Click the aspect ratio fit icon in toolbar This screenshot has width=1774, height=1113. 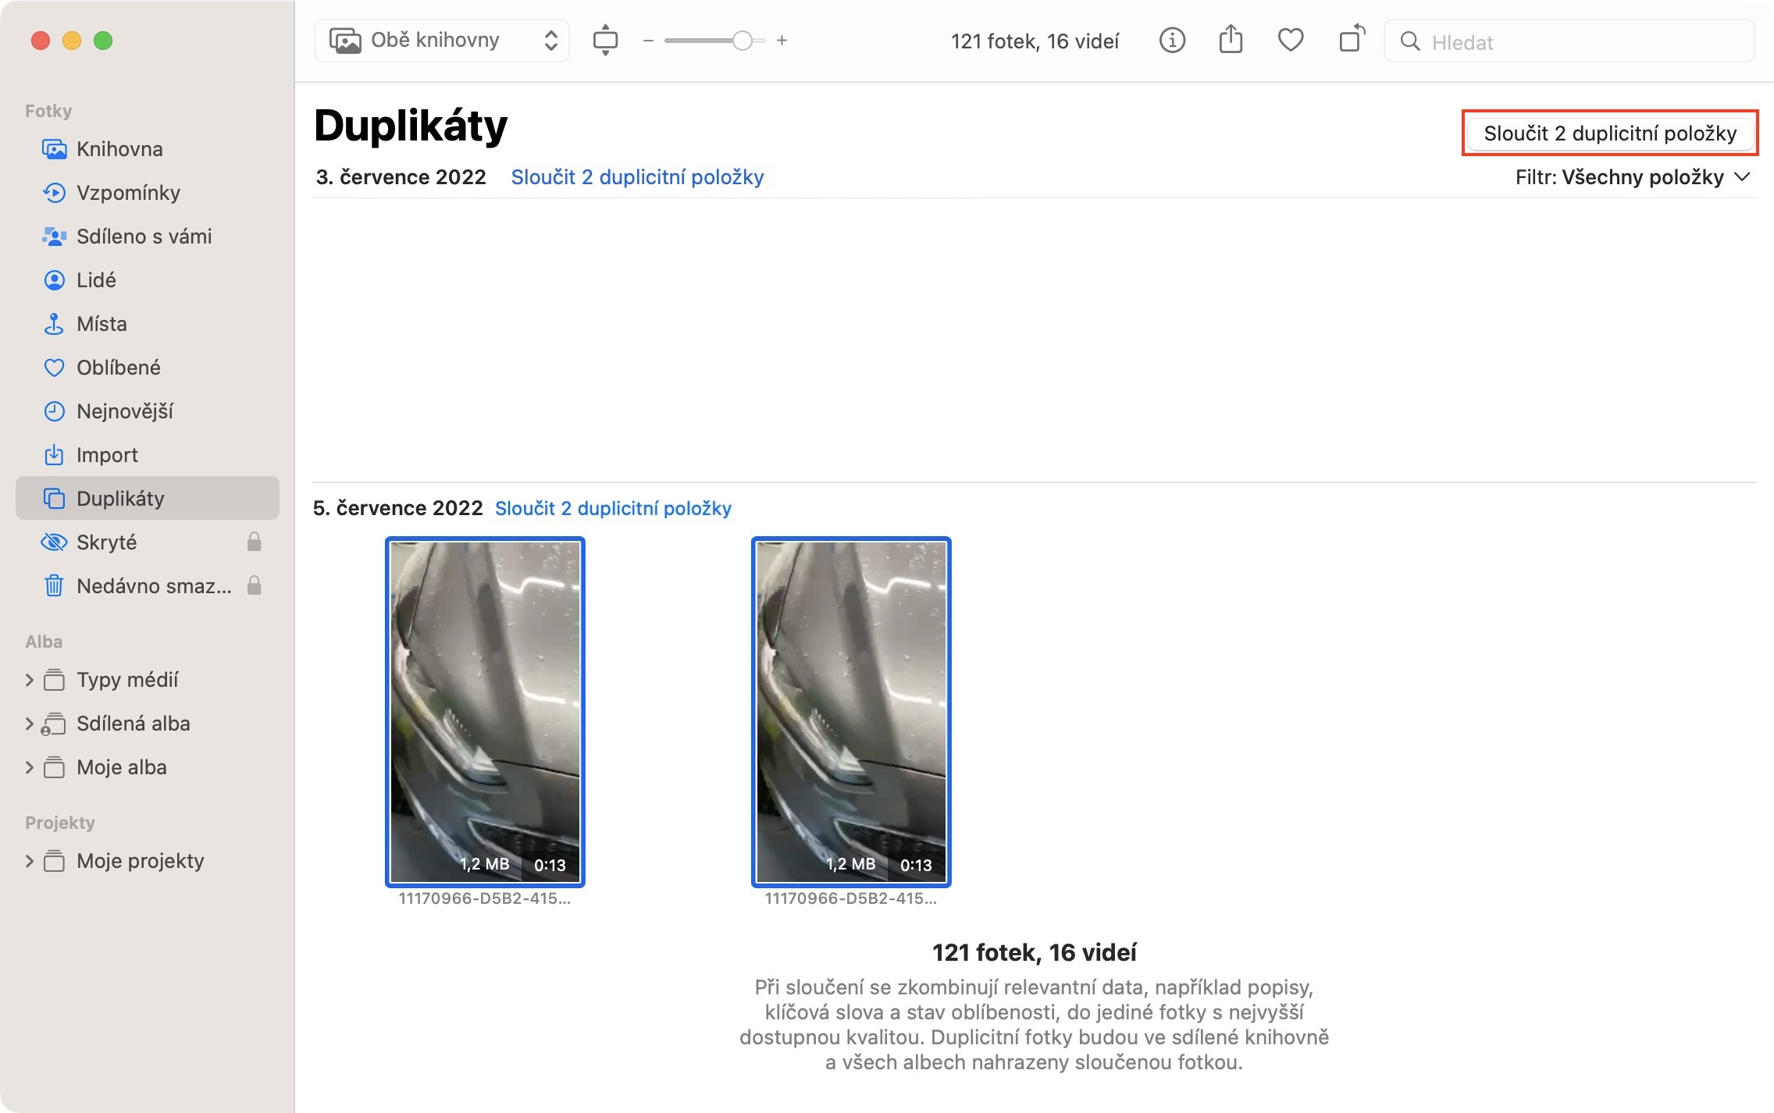point(605,41)
